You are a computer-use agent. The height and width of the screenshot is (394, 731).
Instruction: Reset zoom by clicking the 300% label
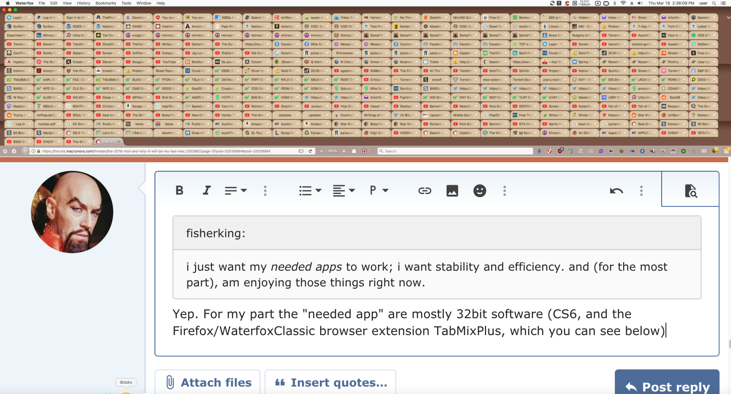coord(333,151)
